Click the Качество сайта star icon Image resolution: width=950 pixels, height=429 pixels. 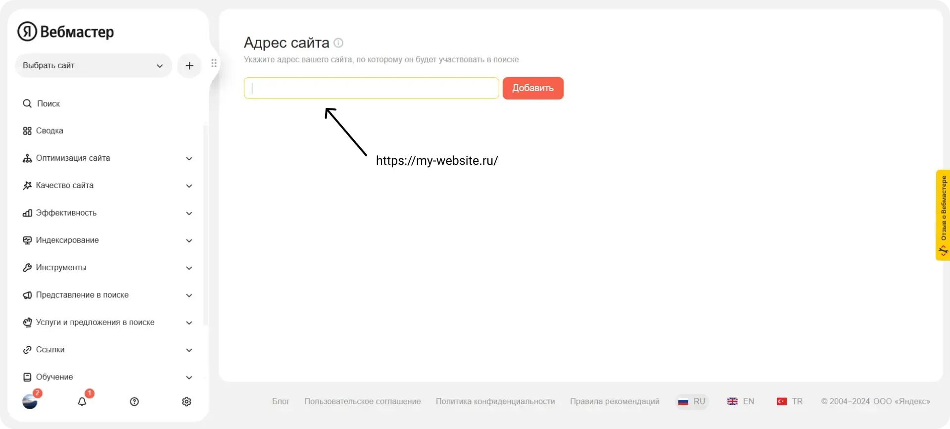pyautogui.click(x=27, y=186)
